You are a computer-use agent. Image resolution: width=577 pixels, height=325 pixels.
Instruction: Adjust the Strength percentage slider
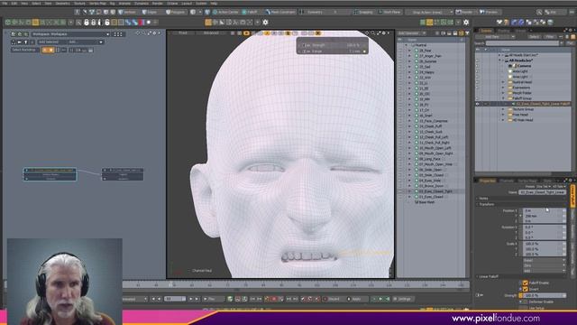pyautogui.click(x=544, y=295)
